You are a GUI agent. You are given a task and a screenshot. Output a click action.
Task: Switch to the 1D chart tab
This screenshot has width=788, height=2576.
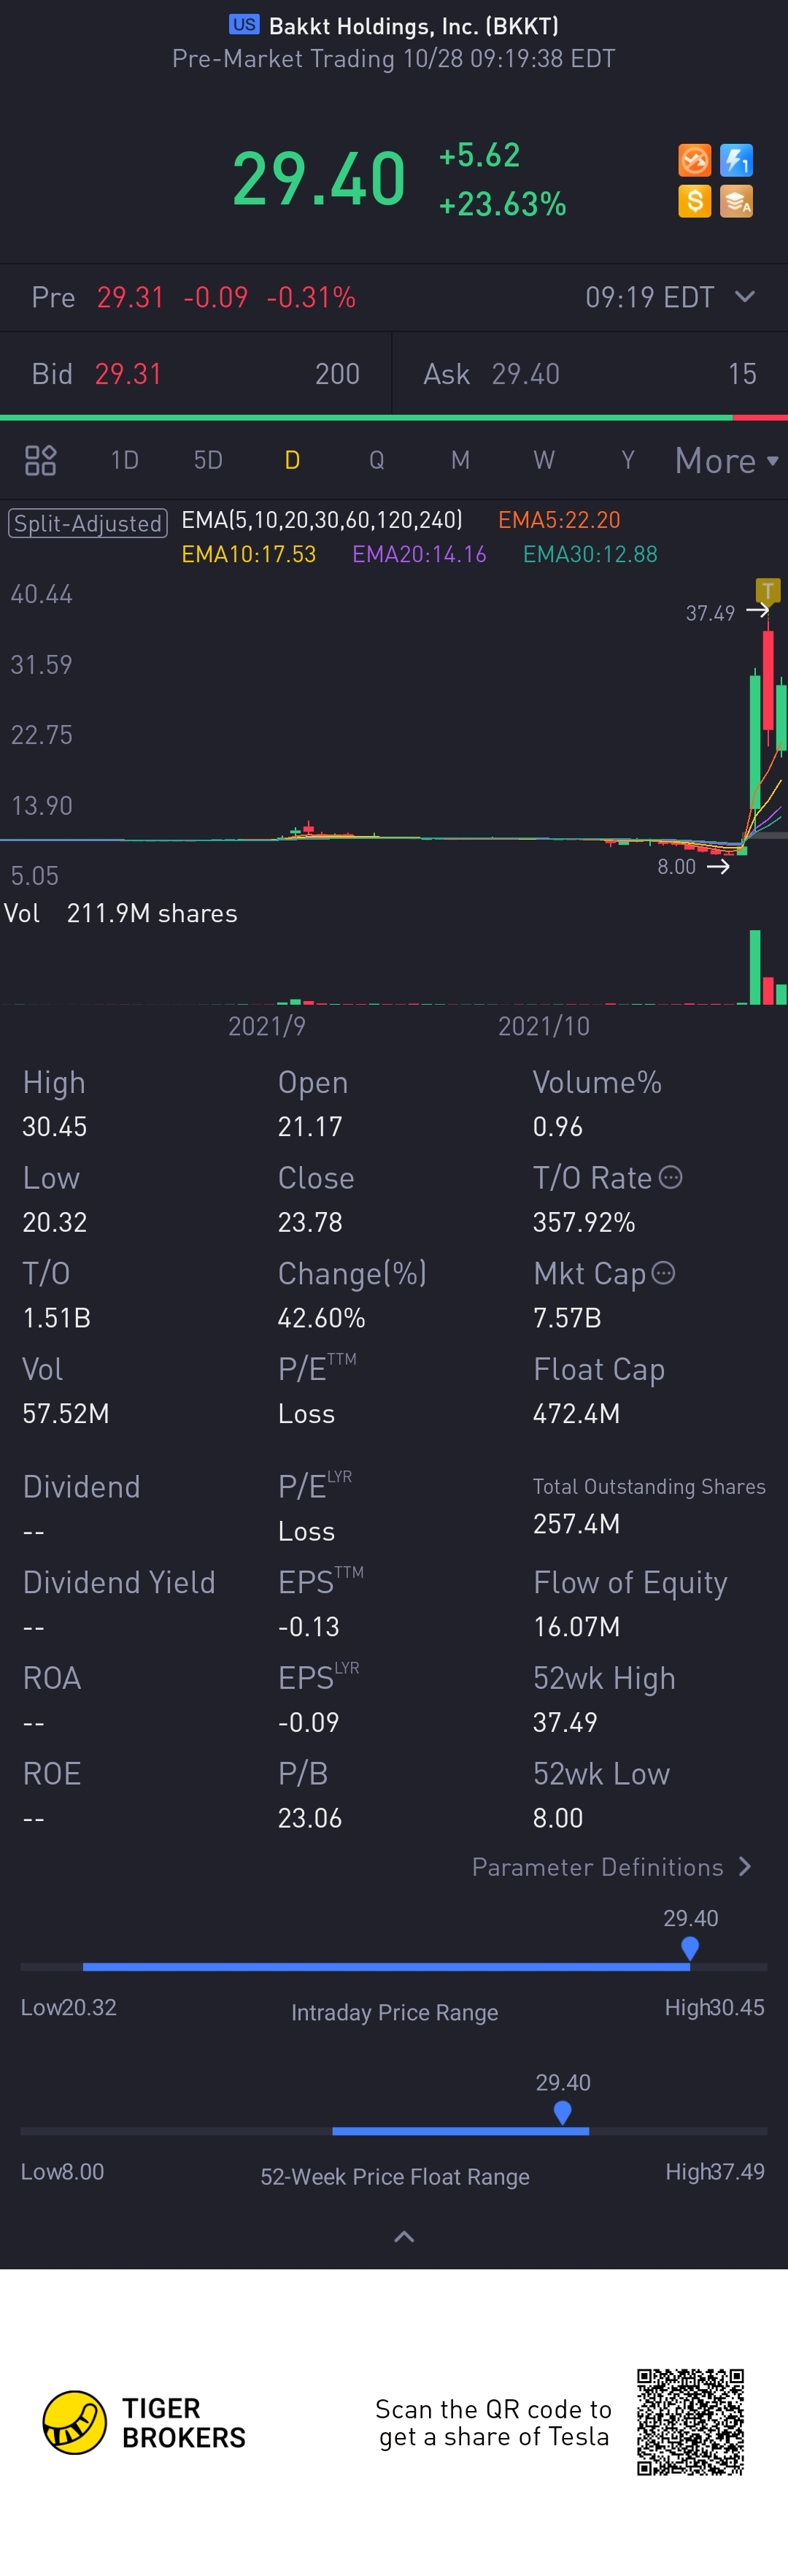(125, 460)
